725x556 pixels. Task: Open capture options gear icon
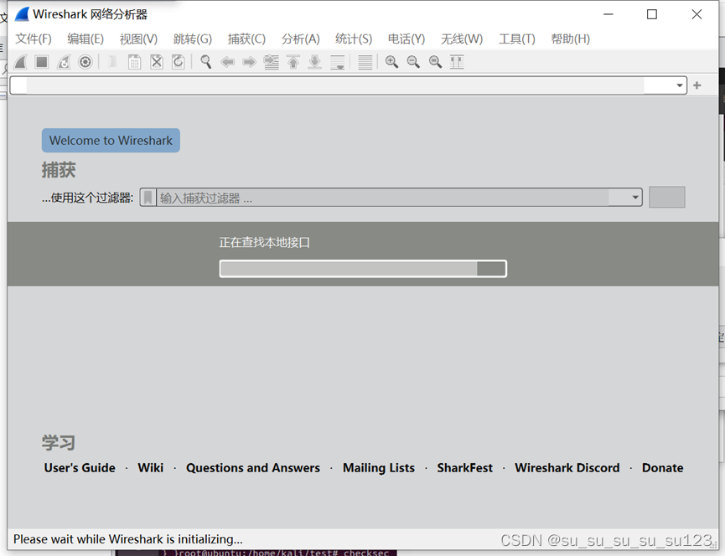85,62
